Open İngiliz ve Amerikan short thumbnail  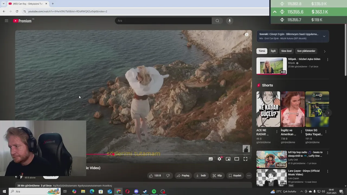293,109
